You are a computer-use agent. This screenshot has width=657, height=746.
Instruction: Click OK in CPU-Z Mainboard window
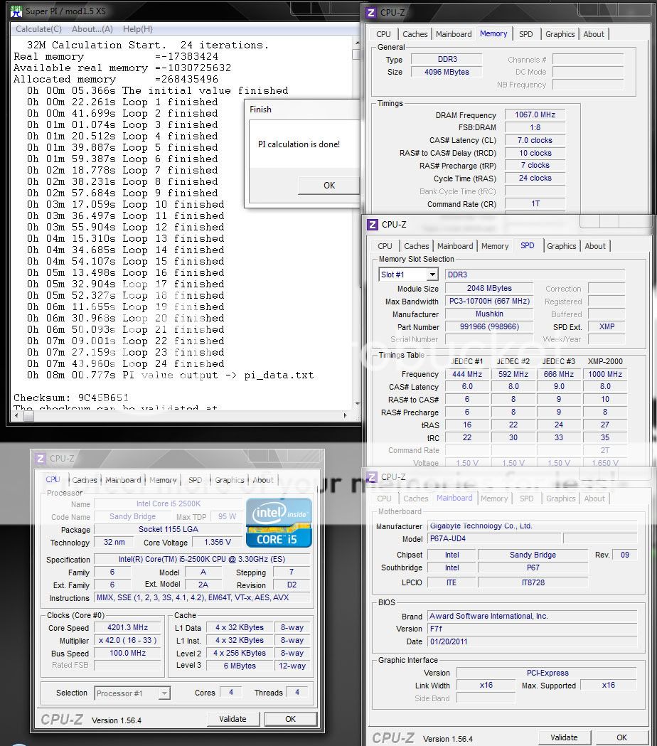[x=621, y=737]
